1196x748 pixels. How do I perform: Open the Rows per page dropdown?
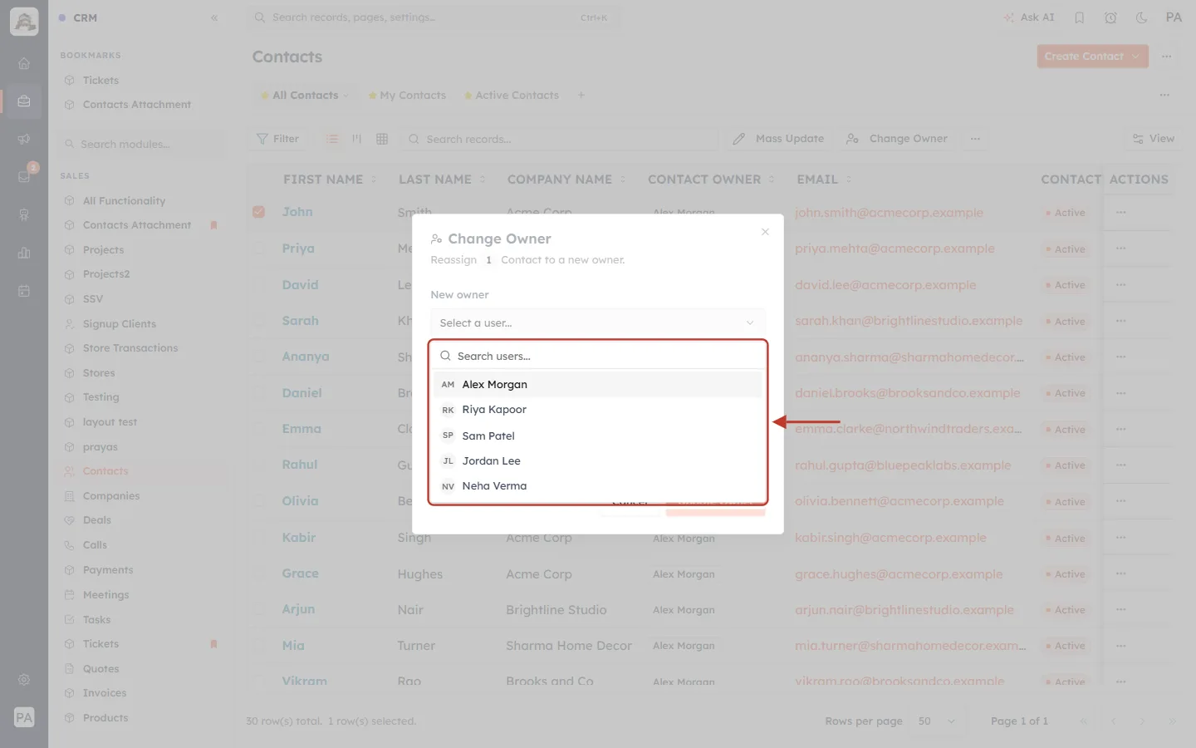937,721
